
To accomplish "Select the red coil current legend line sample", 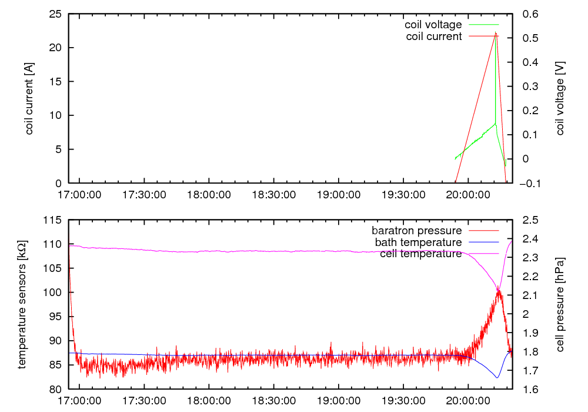I will (483, 36).
